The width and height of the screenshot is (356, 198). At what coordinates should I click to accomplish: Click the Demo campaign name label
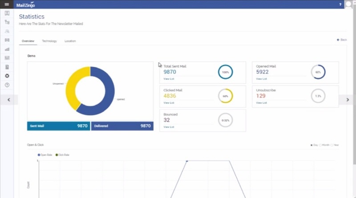click(x=31, y=56)
